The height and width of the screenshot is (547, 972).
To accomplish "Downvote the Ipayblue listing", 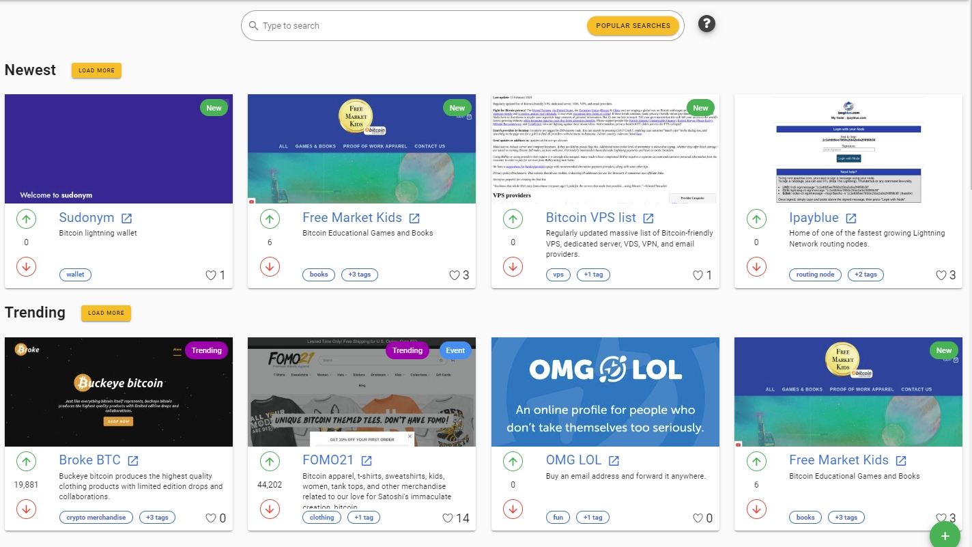I will coord(756,266).
